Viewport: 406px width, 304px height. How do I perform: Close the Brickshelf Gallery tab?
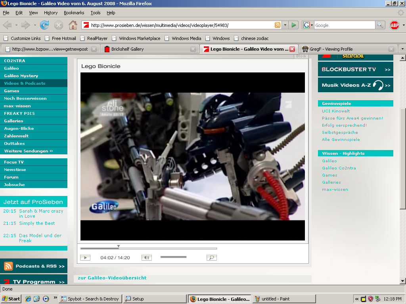coord(193,49)
